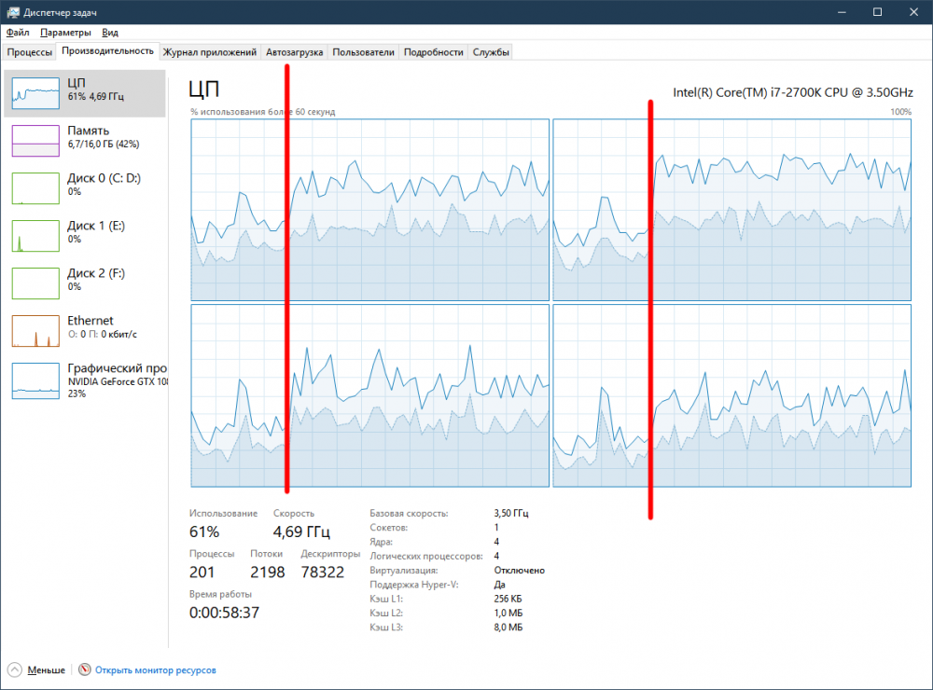Screen dimensions: 933x690
Task: Click the Использование label
Action: click(223, 513)
